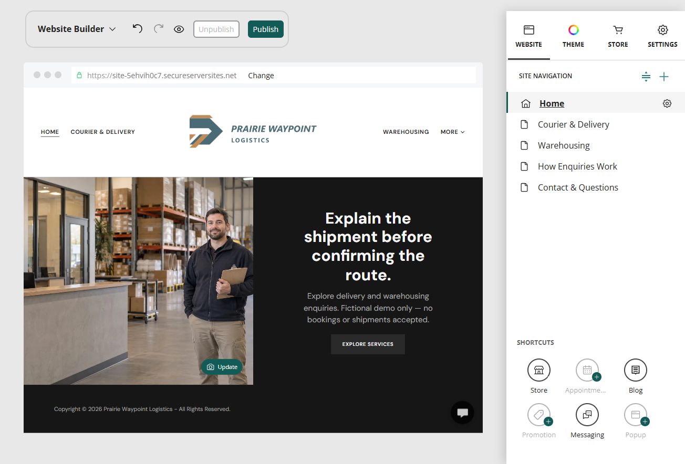Image resolution: width=685 pixels, height=464 pixels.
Task: Click the hero headline text
Action: pos(368,246)
